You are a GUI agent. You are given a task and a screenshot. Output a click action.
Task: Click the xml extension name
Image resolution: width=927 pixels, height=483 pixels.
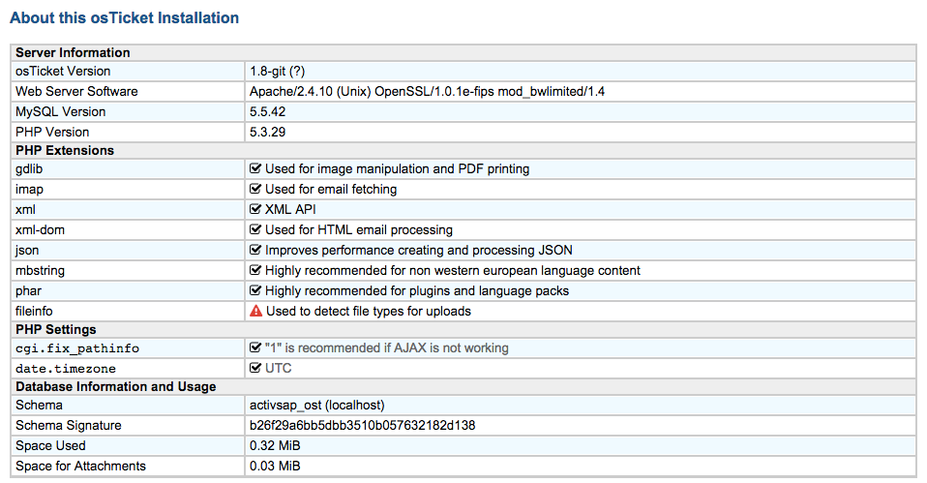click(25, 209)
